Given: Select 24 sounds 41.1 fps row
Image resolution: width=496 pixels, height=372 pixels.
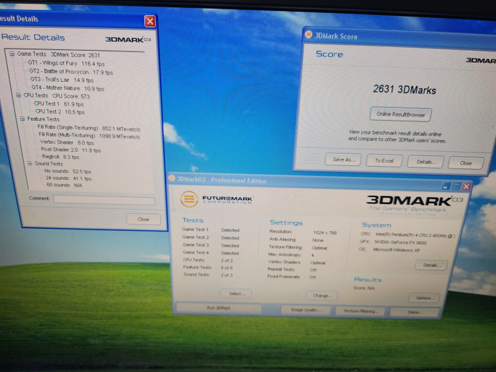Looking at the screenshot, I should pyautogui.click(x=69, y=179).
